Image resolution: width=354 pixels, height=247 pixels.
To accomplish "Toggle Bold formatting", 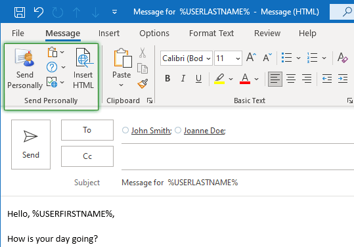I will [x=167, y=79].
